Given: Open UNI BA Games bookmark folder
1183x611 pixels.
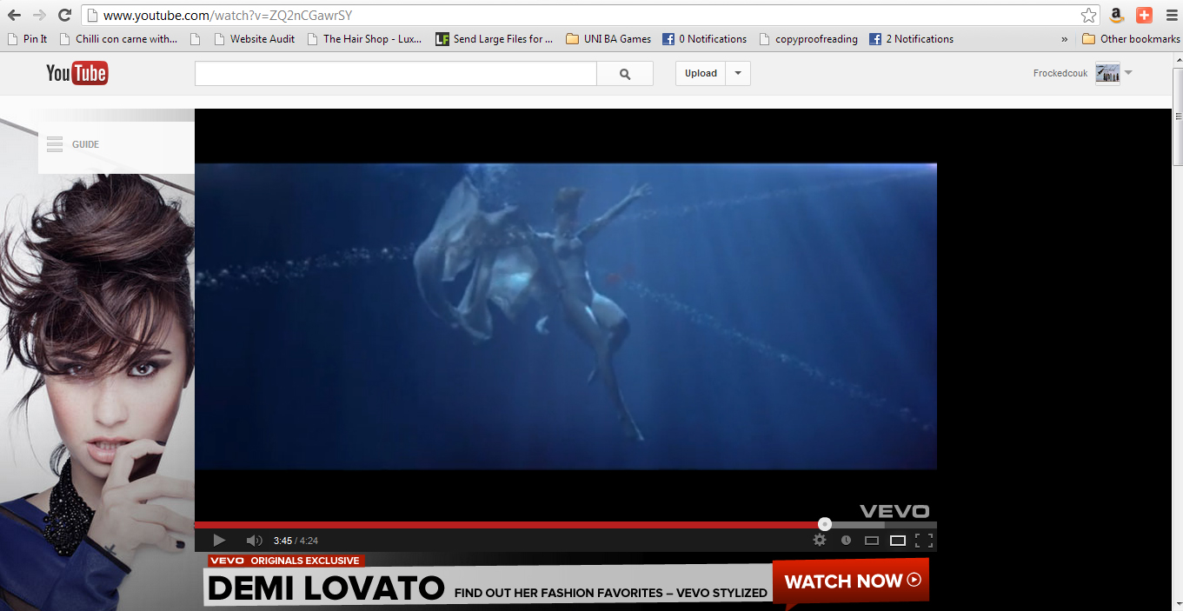Looking at the screenshot, I should coord(608,39).
